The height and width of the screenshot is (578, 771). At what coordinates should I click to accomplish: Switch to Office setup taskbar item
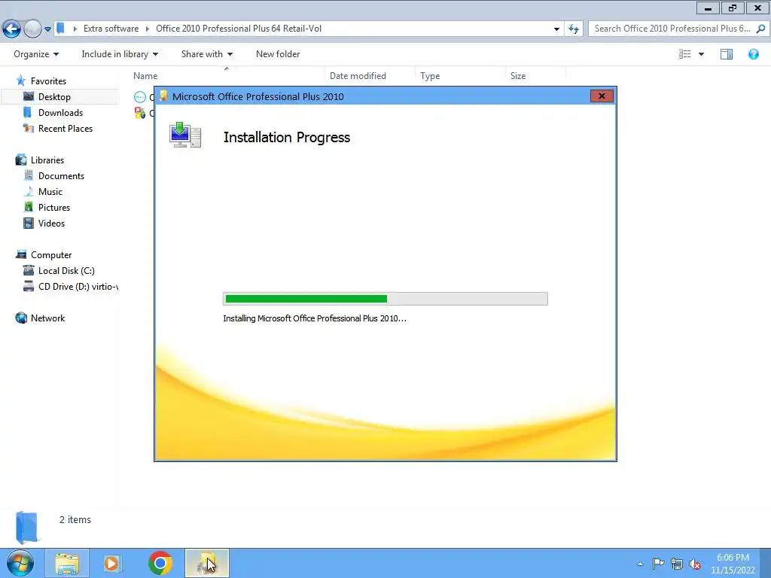(x=207, y=563)
